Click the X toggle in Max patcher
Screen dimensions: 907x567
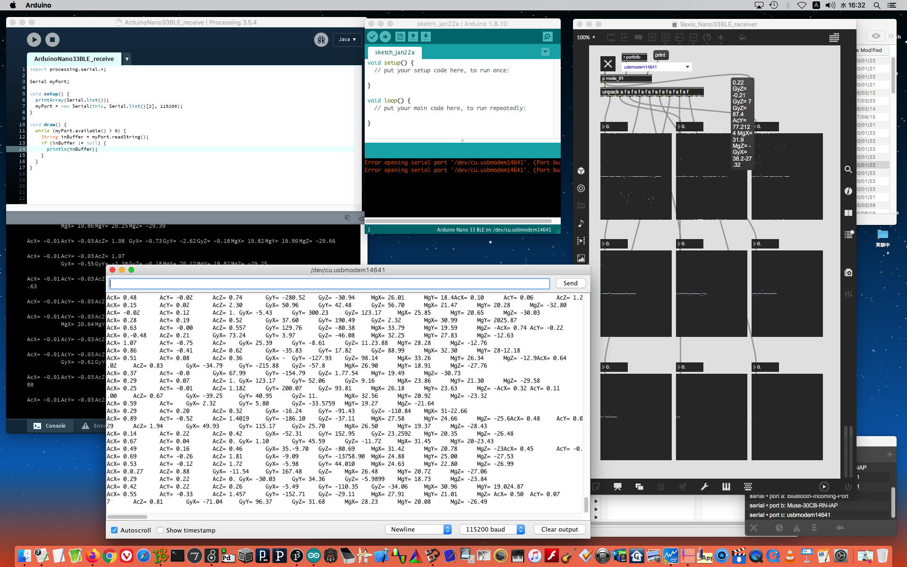pyautogui.click(x=608, y=63)
